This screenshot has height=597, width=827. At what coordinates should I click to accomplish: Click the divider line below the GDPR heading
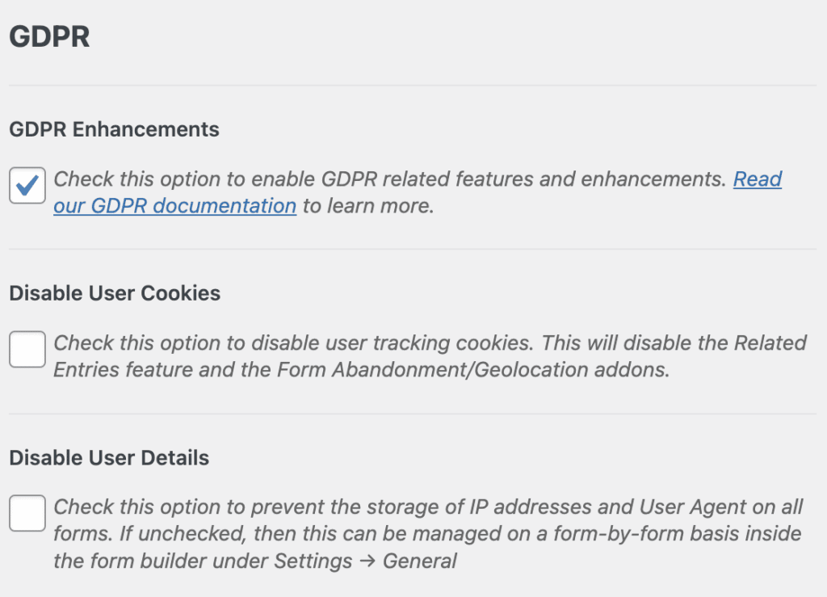tap(413, 85)
